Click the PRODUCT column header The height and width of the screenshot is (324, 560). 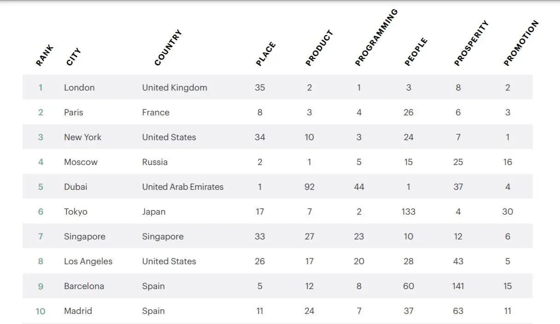[319, 48]
